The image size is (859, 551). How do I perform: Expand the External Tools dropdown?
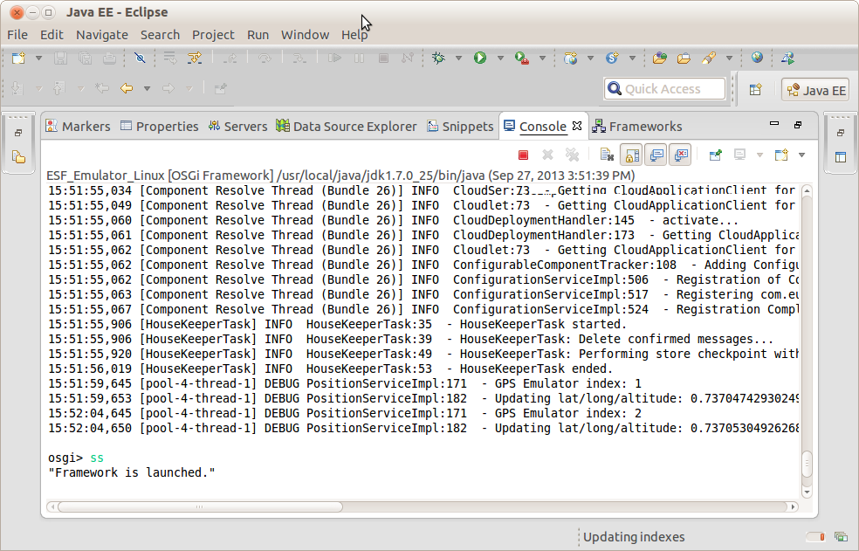pyautogui.click(x=542, y=59)
